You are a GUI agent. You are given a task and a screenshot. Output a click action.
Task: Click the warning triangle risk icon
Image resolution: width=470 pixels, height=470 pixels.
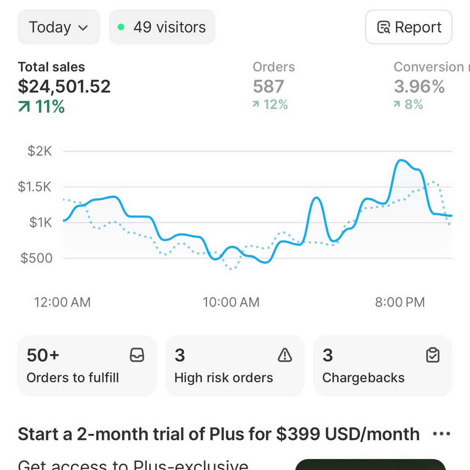[x=285, y=355]
